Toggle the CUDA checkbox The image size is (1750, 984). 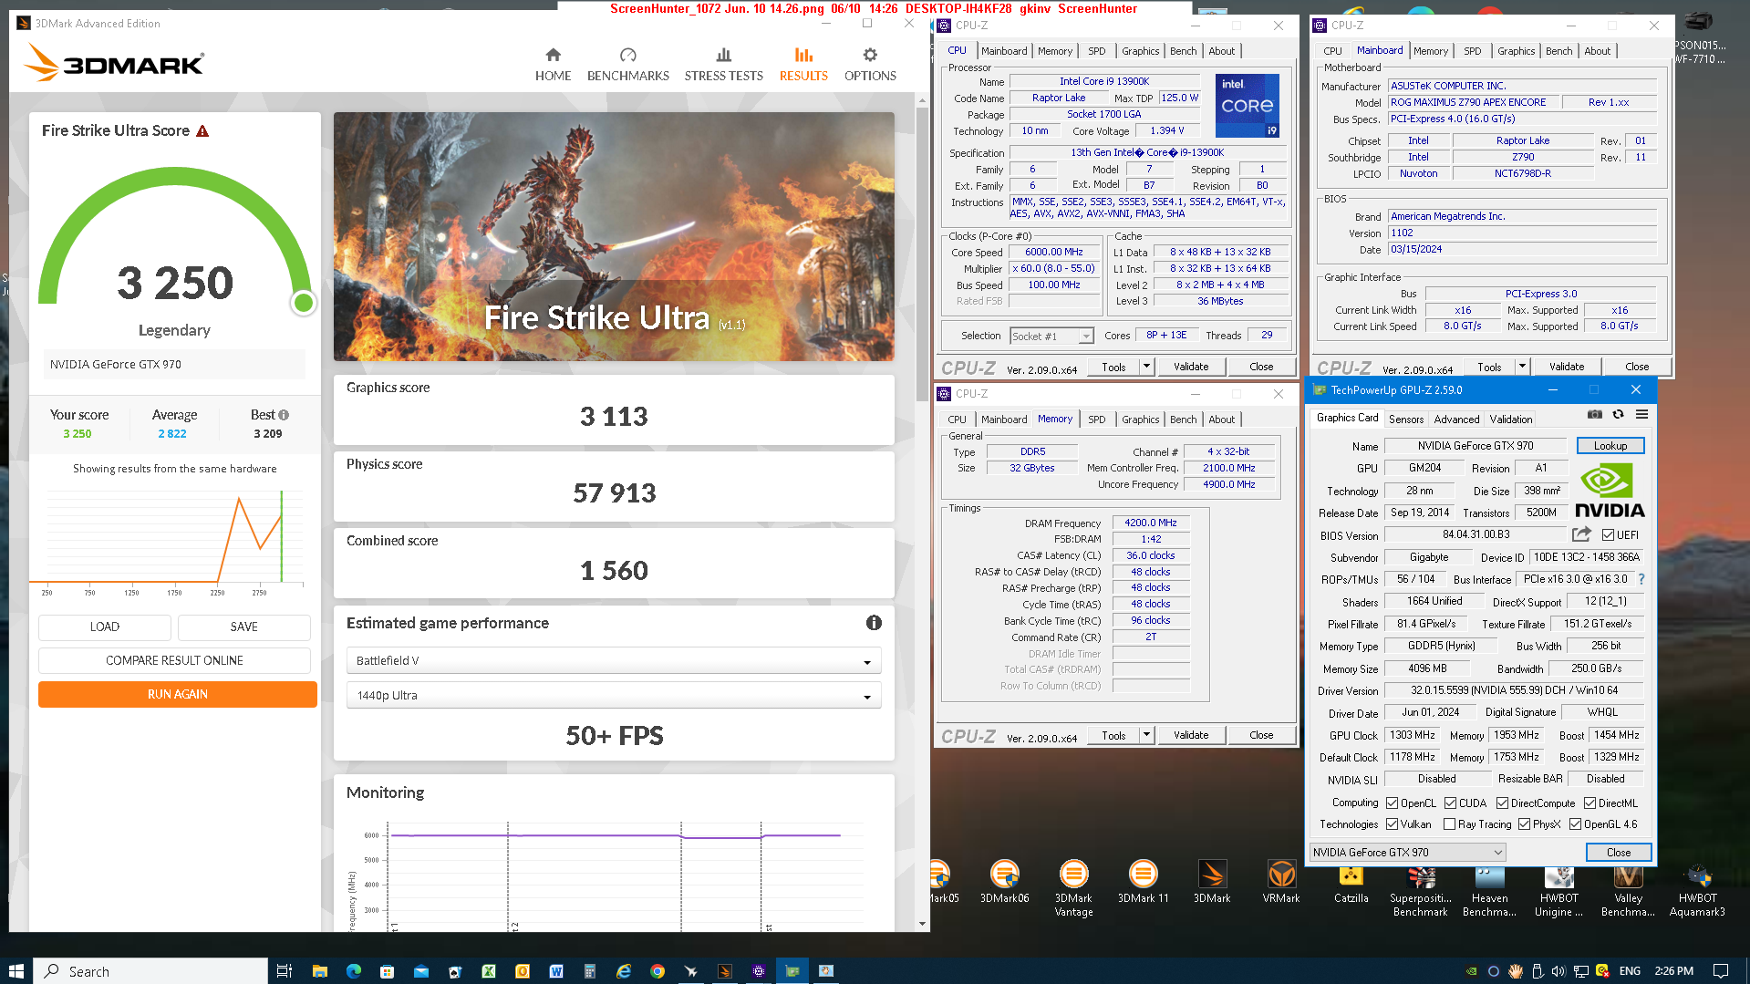tap(1450, 803)
